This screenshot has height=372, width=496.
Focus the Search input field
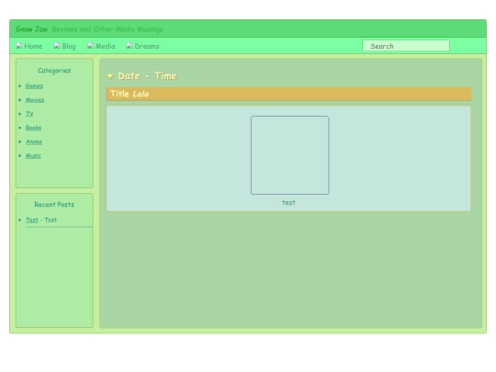pyautogui.click(x=406, y=46)
